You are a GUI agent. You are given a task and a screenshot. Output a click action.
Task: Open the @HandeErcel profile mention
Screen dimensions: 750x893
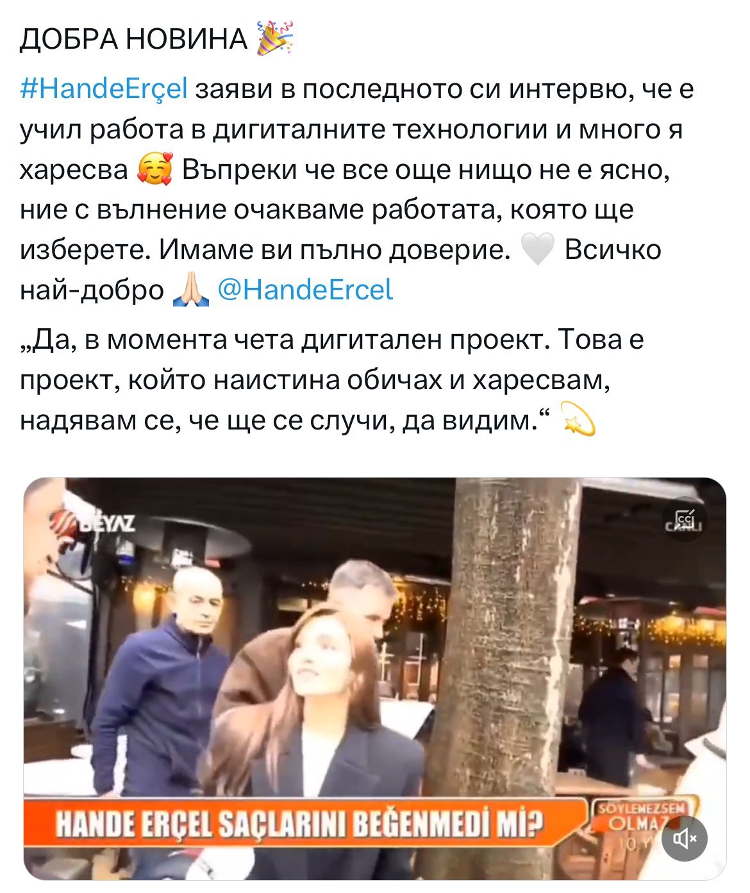(x=305, y=290)
